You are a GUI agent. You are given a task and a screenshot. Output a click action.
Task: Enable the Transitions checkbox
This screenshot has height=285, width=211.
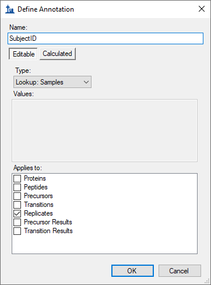click(x=17, y=205)
